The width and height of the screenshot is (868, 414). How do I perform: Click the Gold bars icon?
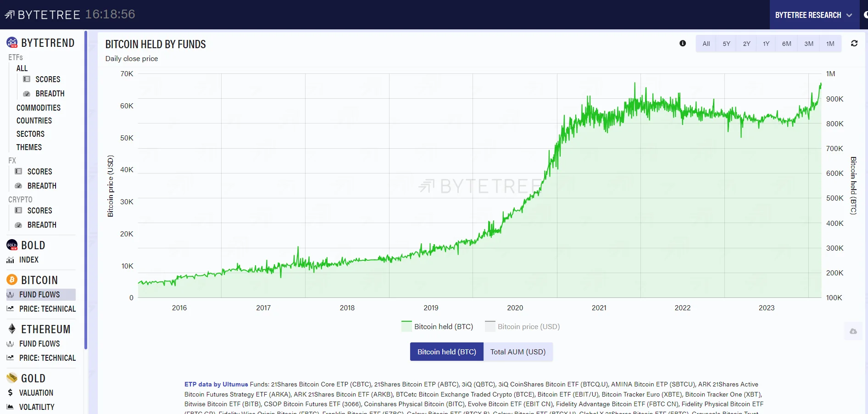coord(12,378)
